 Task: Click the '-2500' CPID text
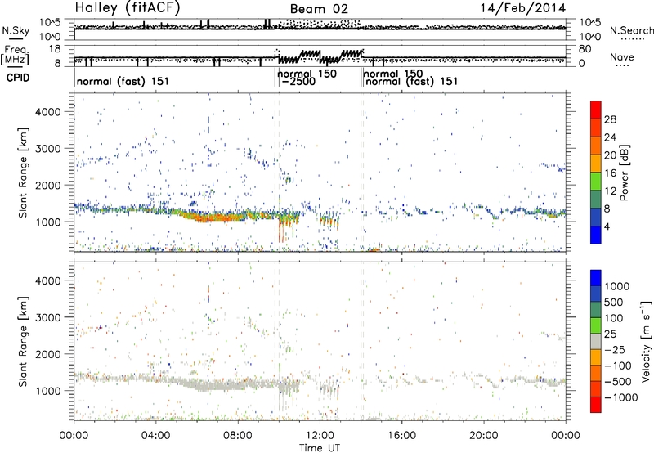[298, 82]
